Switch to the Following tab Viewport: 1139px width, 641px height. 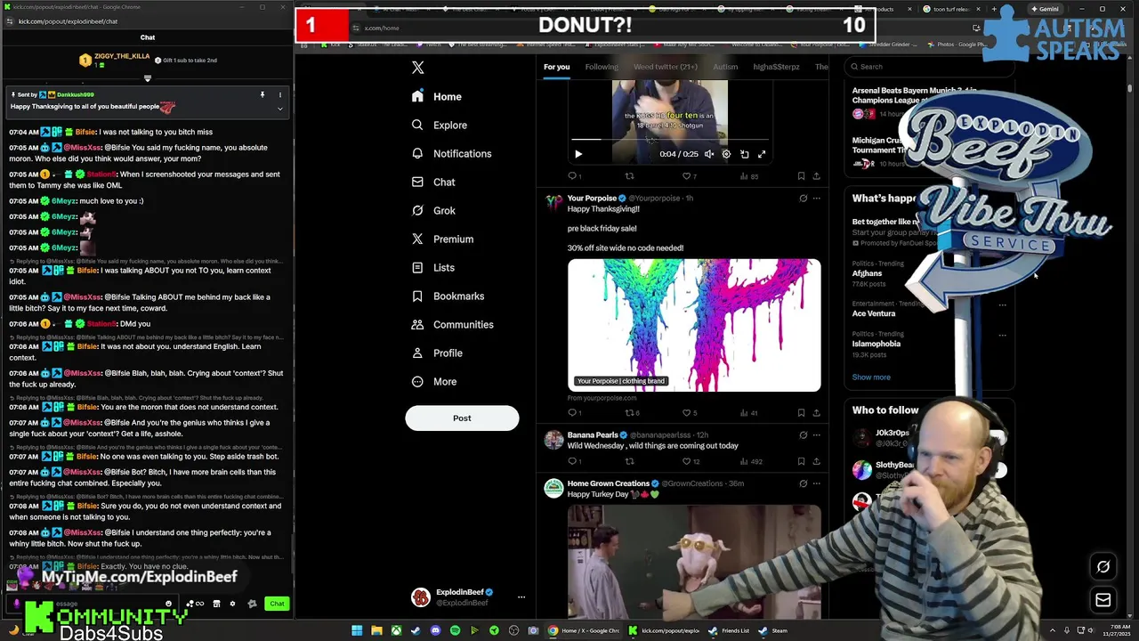tap(602, 67)
